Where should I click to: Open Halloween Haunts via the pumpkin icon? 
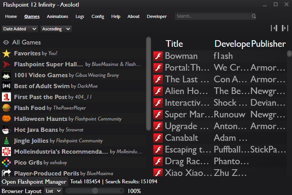click(6, 119)
